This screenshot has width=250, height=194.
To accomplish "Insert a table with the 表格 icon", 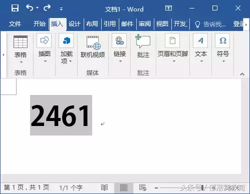I will 21,41.
